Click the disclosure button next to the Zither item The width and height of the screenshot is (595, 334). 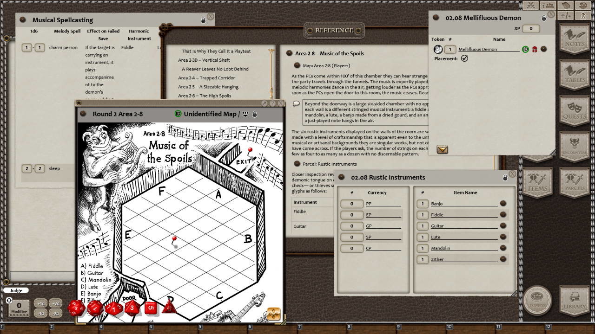[503, 259]
